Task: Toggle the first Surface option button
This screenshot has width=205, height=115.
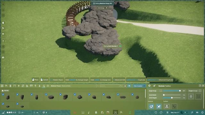Action: coord(167,106)
